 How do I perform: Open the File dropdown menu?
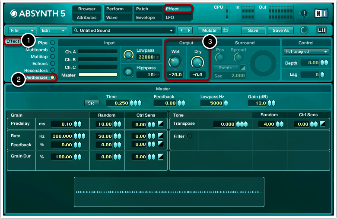(x=22, y=31)
